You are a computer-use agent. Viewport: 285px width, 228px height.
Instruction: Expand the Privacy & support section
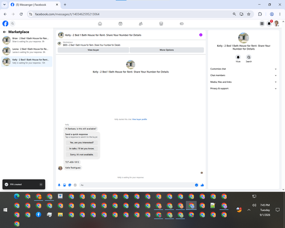pyautogui.click(x=243, y=88)
